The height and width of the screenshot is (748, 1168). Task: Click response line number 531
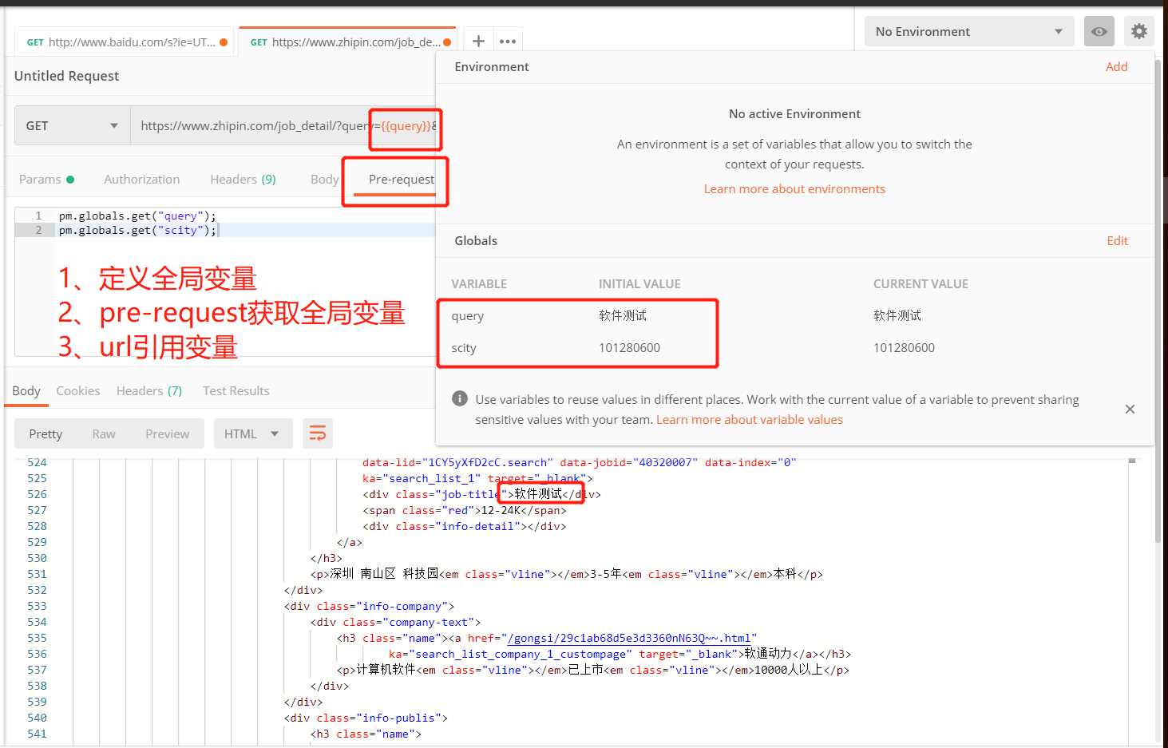point(37,574)
